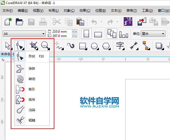Switch to the 未命名 -1 document tab
170x140 pixels.
(7, 54)
